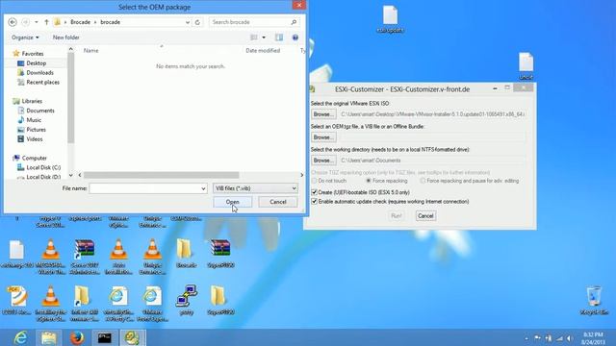Click the search magnifier in Search brocade box
The image size is (616, 346).
294,22
